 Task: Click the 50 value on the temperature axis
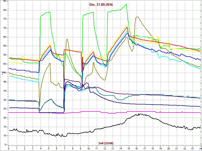click(5, 64)
